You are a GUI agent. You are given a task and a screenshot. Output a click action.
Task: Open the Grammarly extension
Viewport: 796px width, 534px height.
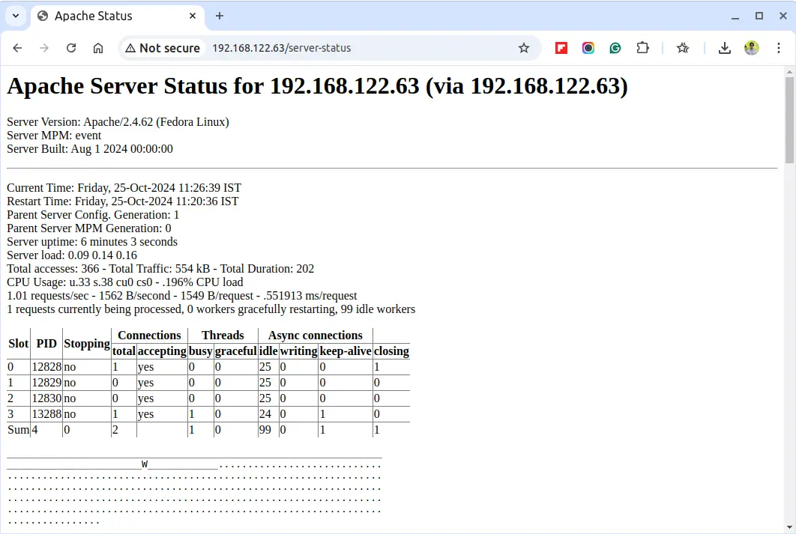[615, 47]
